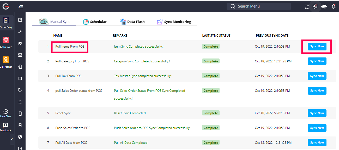The image size is (339, 150).
Task: Go to the Sync Monitoring tab
Action: click(x=174, y=22)
